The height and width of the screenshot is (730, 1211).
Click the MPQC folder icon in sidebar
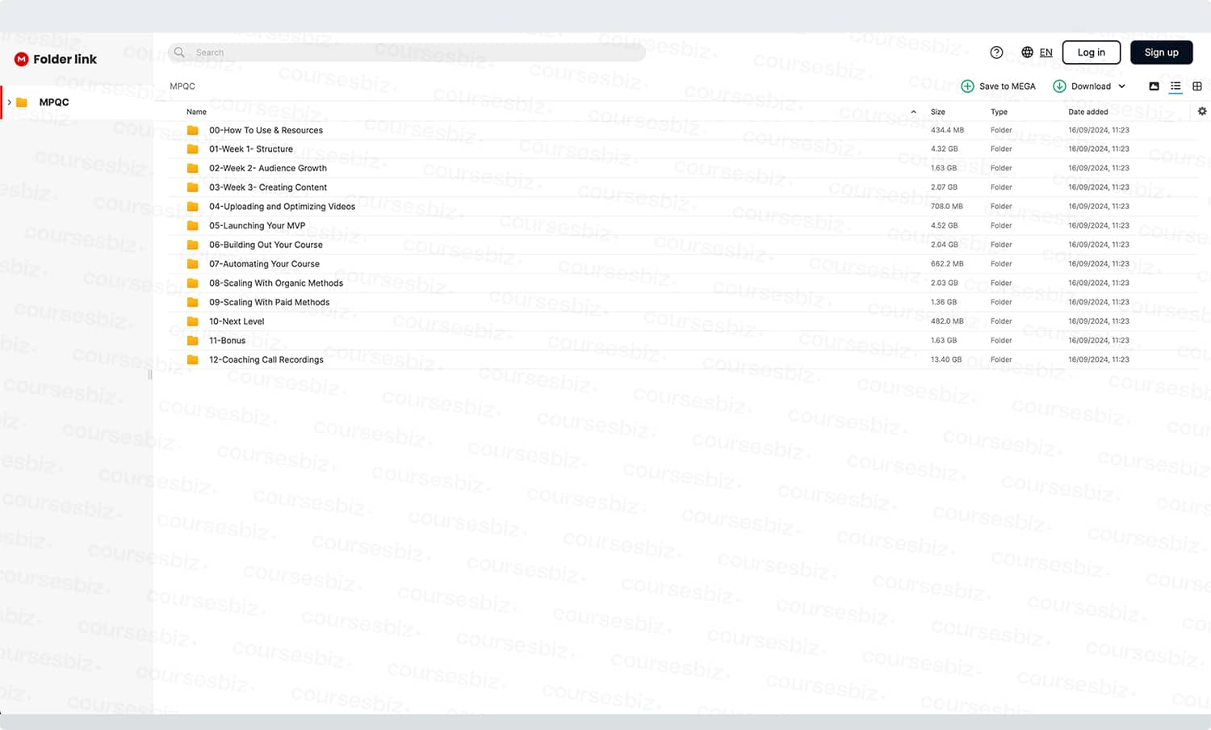click(x=22, y=103)
